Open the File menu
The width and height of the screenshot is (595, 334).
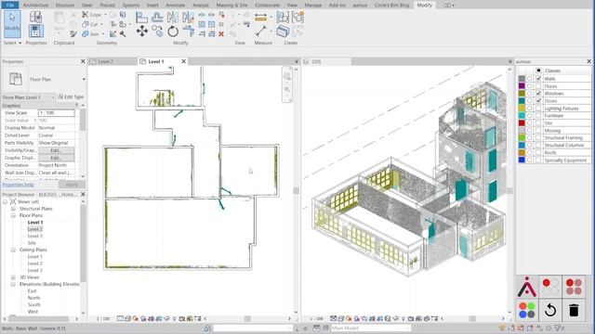coord(10,5)
